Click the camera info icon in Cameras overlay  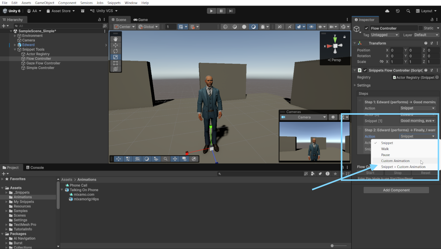333,117
